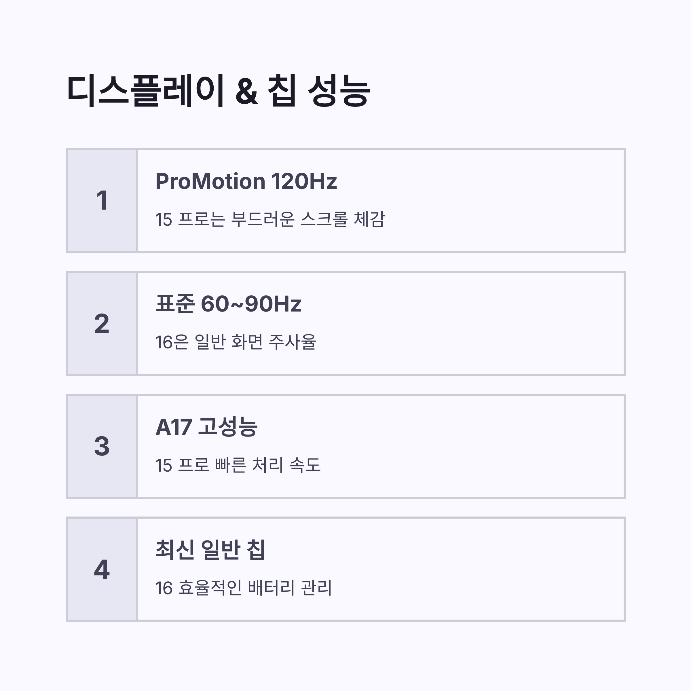Select the ProMotion 120Hz heading

246,181
